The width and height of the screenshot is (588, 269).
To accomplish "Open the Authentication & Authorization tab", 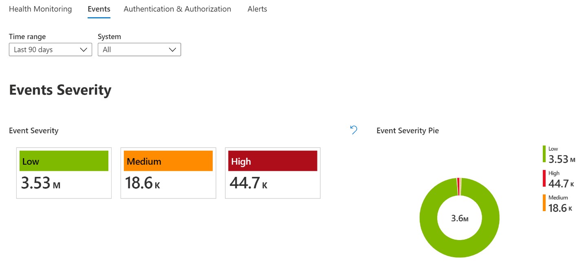I will 177,9.
